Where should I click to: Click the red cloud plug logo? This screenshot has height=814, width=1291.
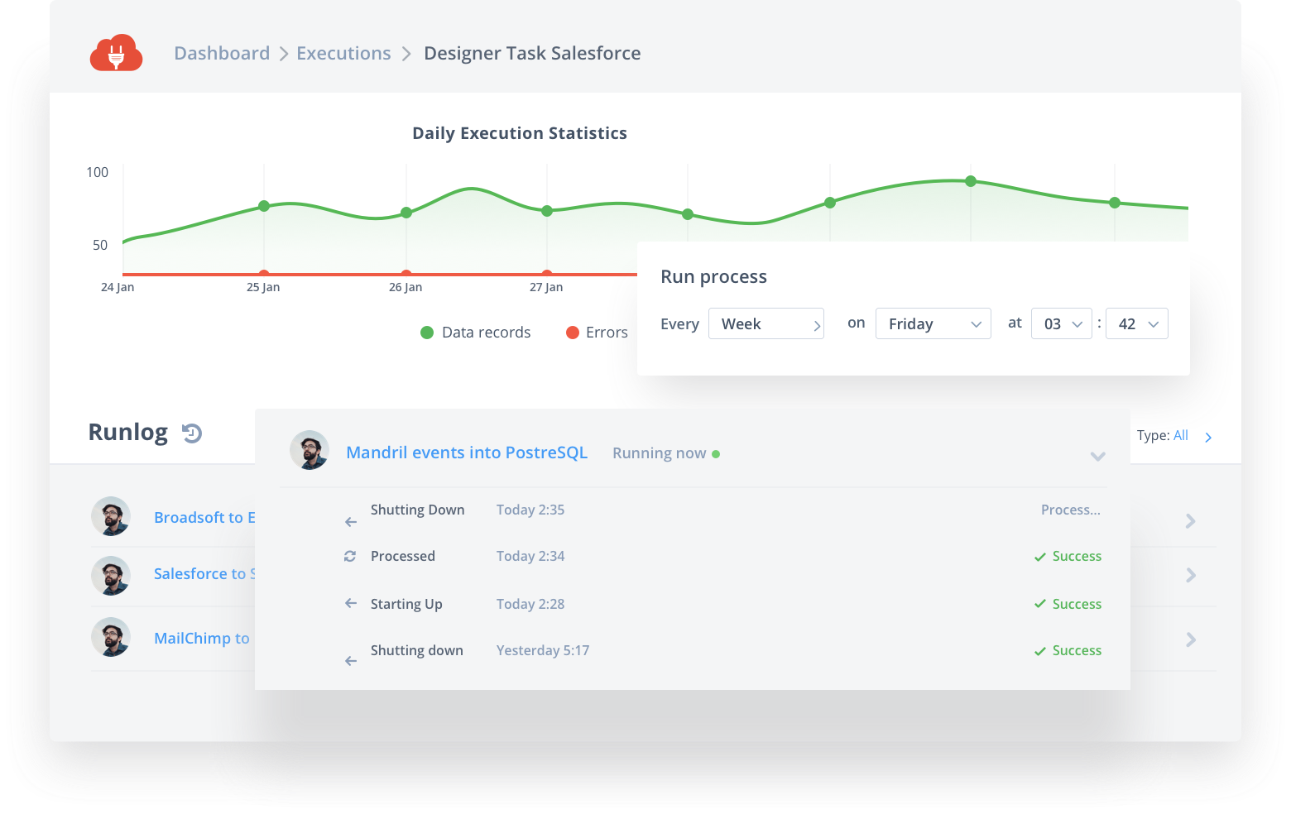(116, 53)
